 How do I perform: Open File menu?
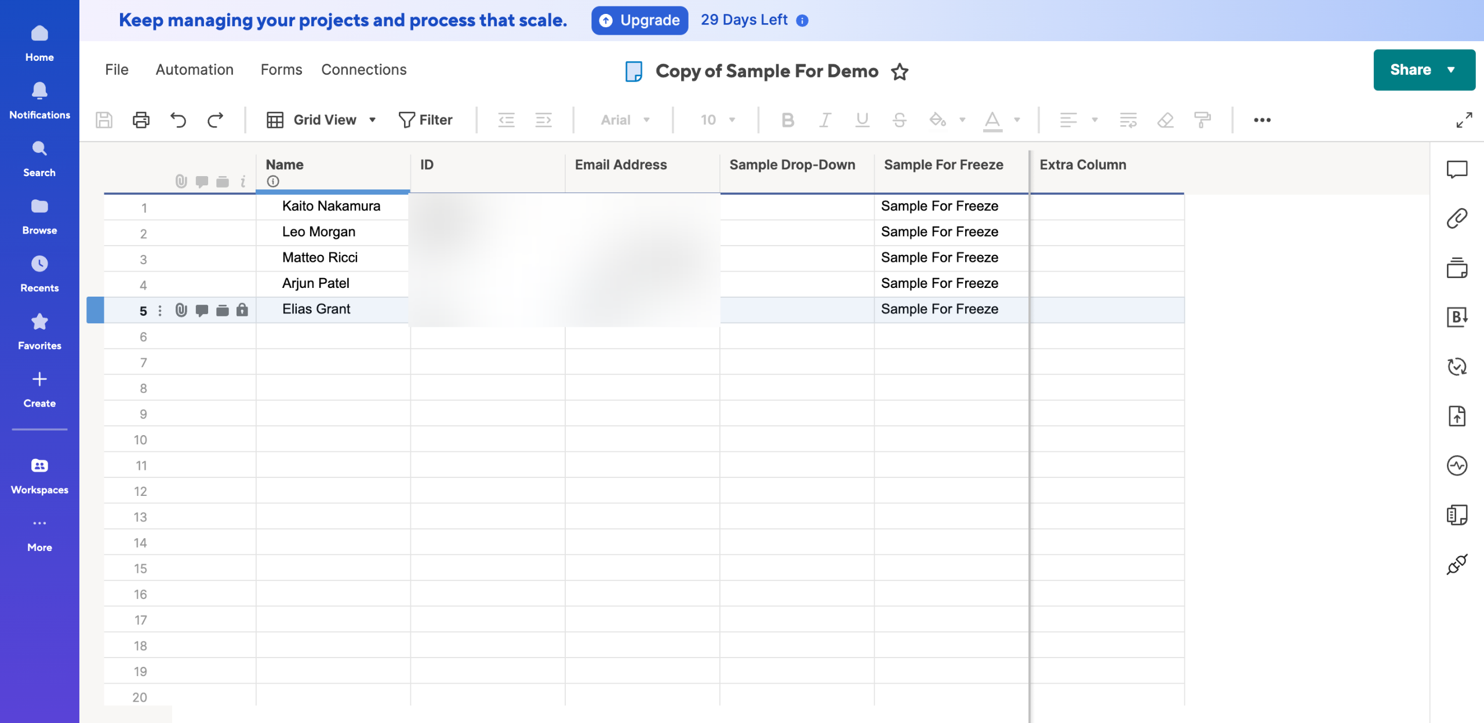[x=117, y=70]
